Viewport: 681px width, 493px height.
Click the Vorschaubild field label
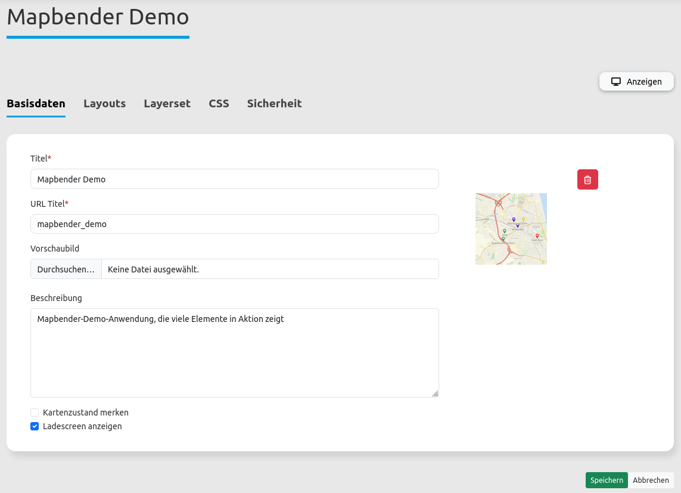(55, 248)
